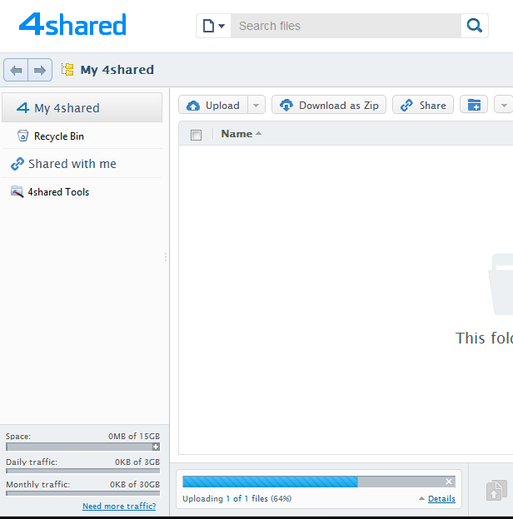
Task: Open 4shared Tools in sidebar
Action: tap(58, 192)
